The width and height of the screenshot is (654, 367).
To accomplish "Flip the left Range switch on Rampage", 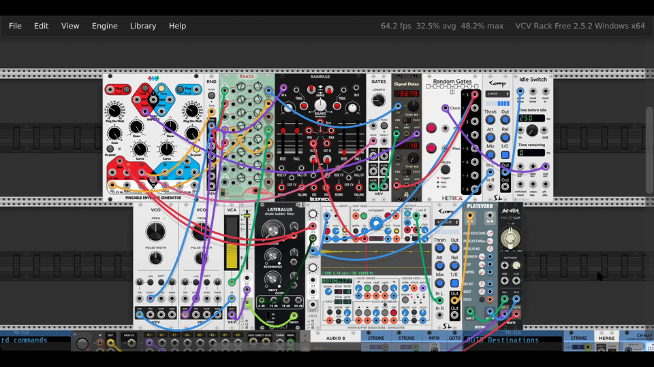I will coord(311,89).
